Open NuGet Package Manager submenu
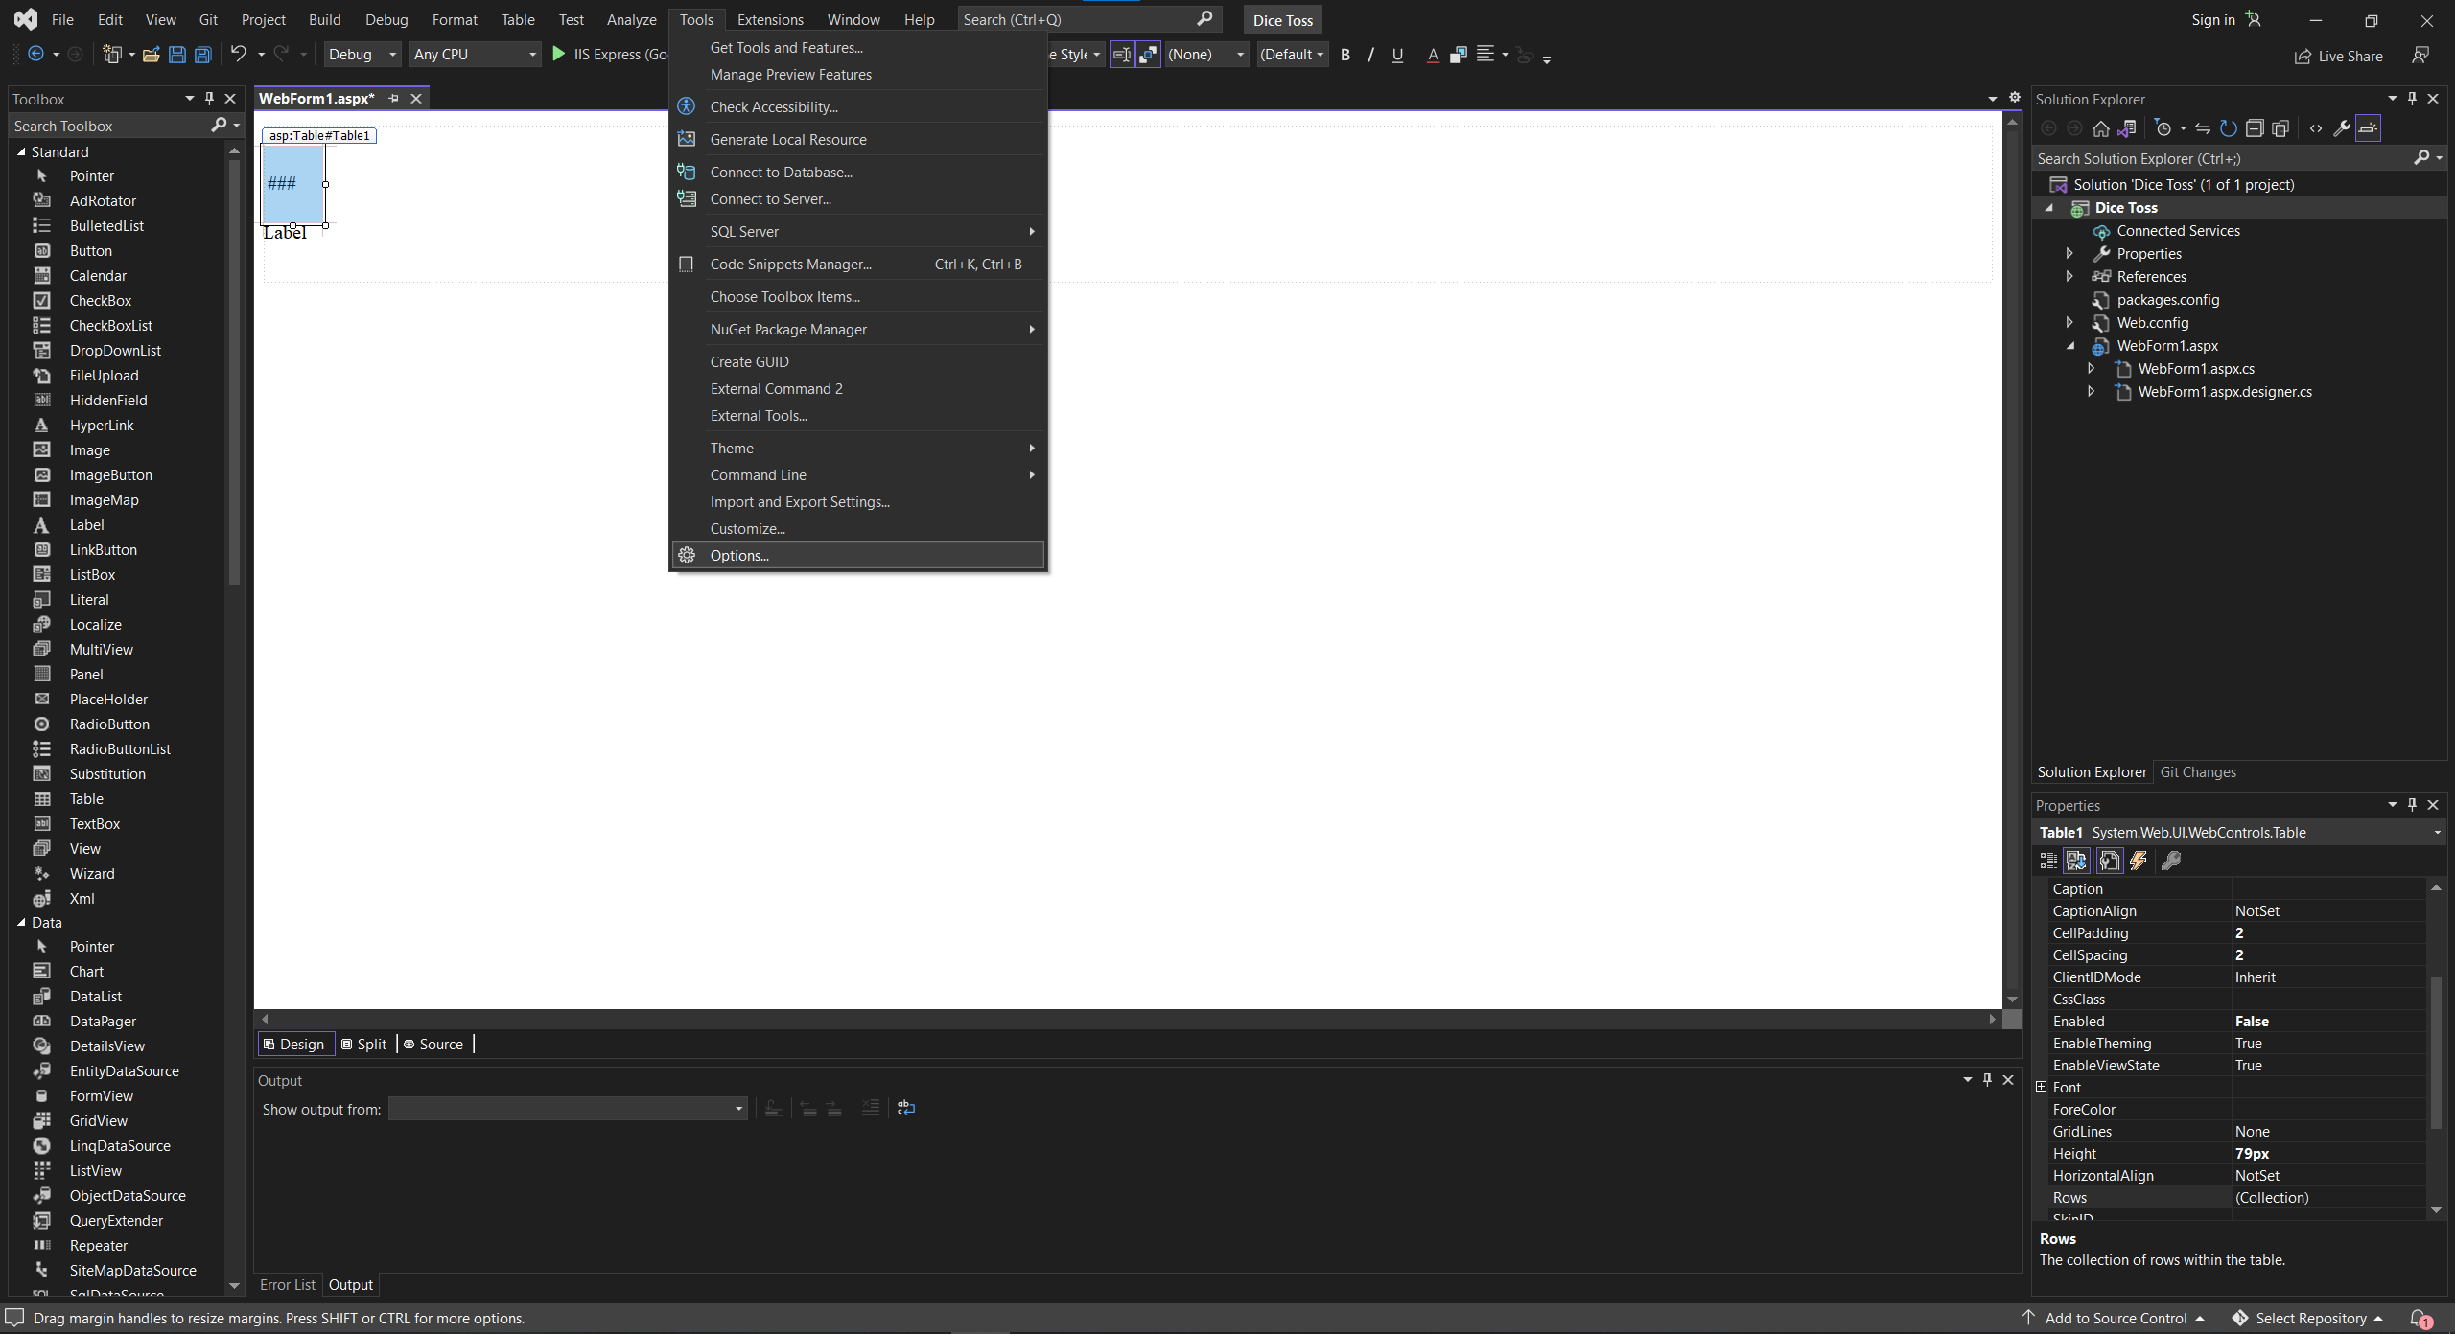The image size is (2455, 1334). [x=858, y=329]
